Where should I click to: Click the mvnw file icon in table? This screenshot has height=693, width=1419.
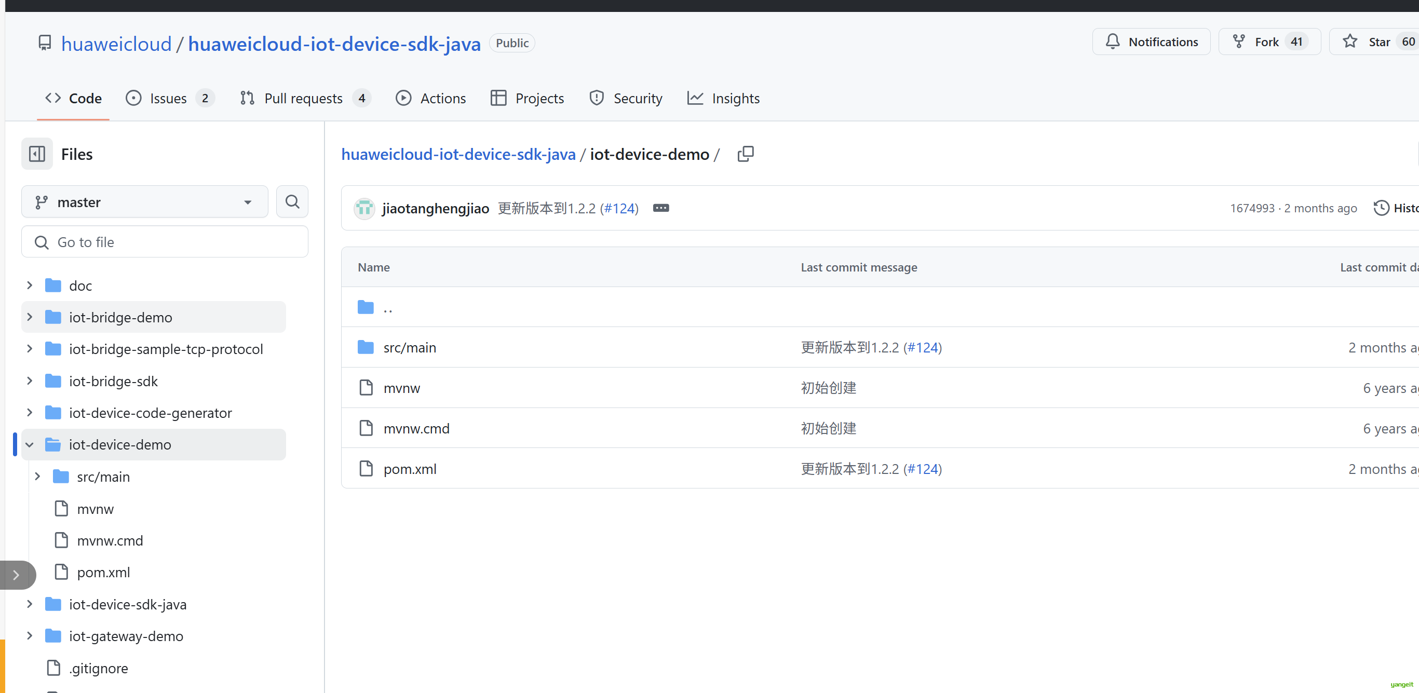point(366,388)
